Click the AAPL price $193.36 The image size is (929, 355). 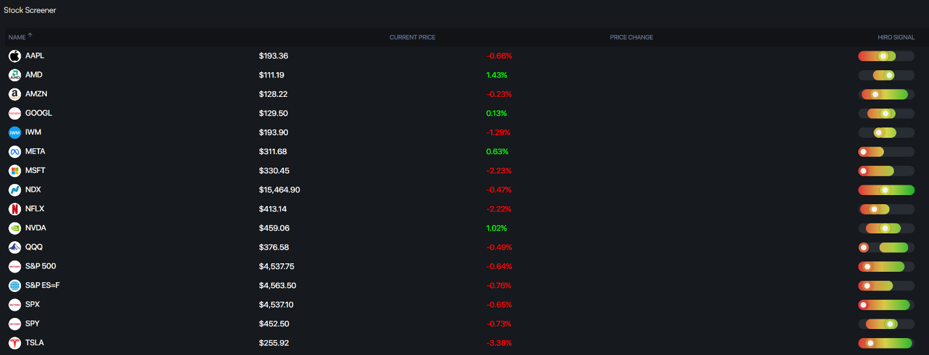pos(274,56)
